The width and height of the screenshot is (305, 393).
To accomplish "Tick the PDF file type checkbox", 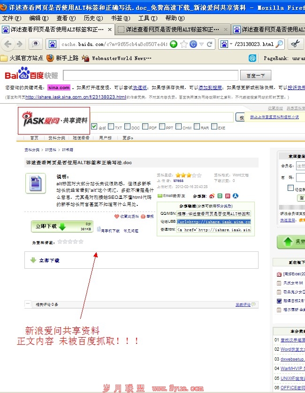I will pos(145,127).
